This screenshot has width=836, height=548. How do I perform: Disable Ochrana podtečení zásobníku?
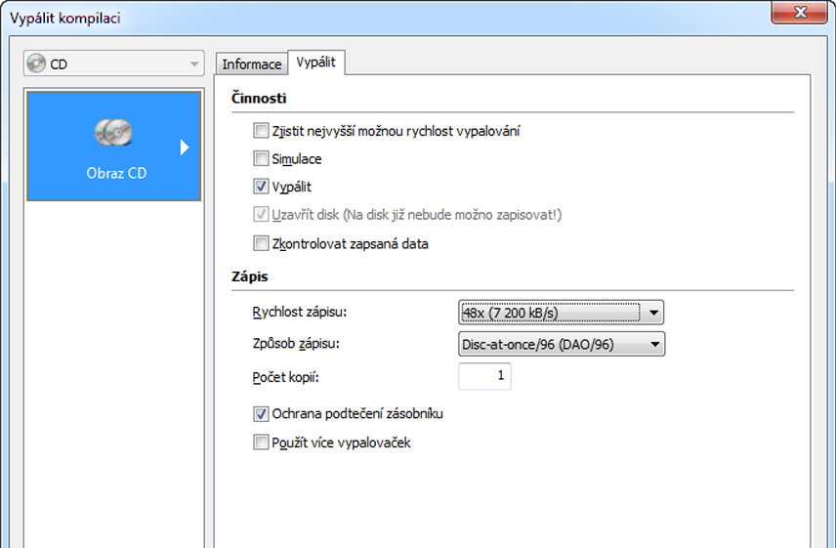point(261,413)
